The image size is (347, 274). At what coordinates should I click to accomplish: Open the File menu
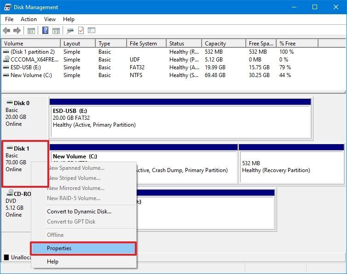9,19
